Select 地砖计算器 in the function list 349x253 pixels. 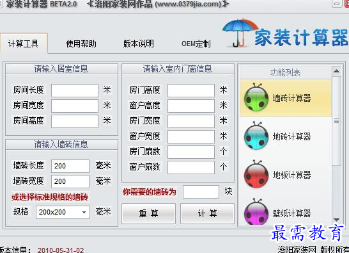pyautogui.click(x=286, y=136)
